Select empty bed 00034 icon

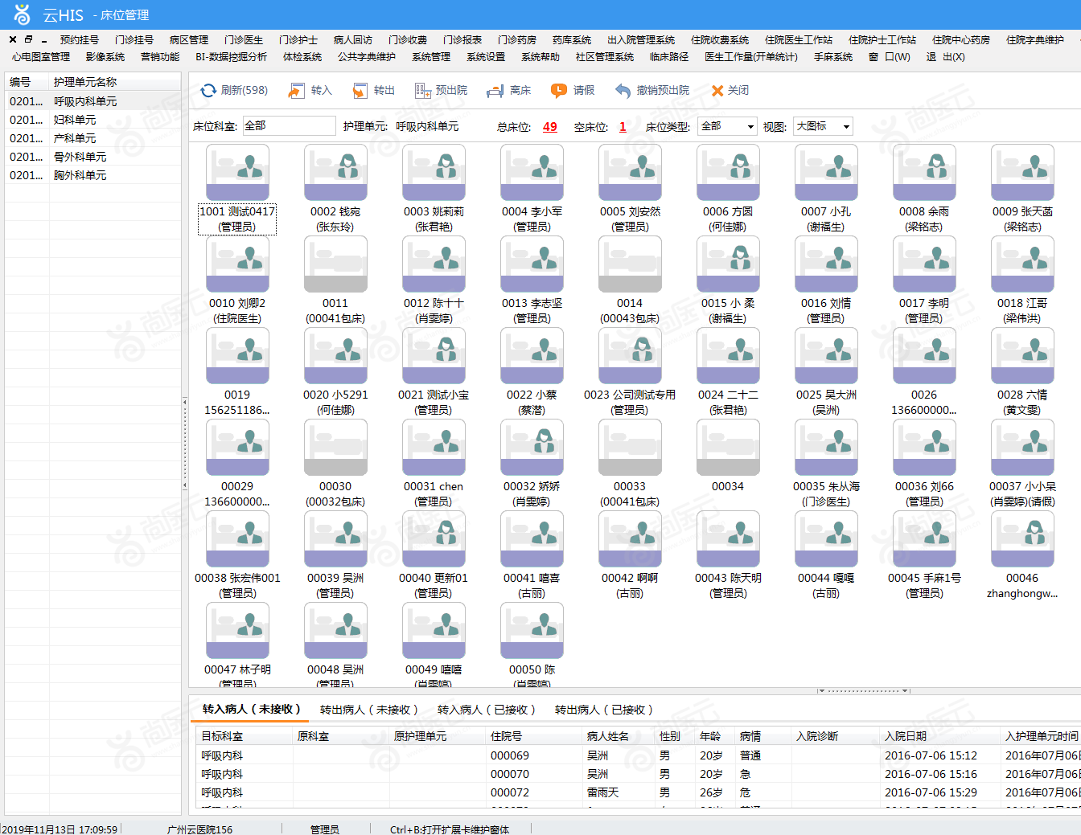click(x=728, y=448)
